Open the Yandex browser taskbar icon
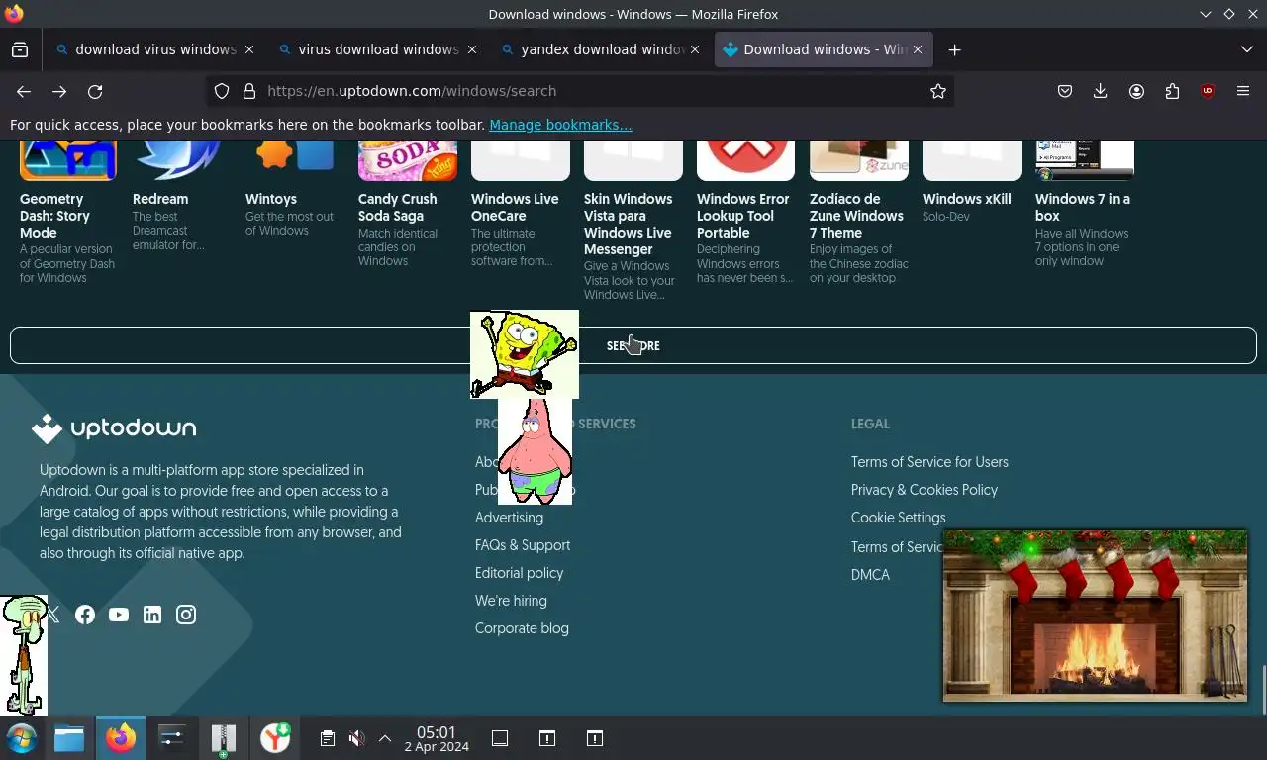This screenshot has height=760, width=1267. (x=275, y=738)
